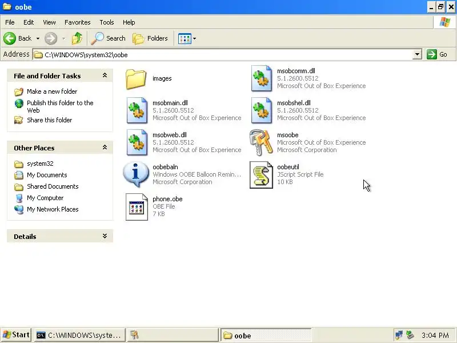Collapse the Other Places panel
Image resolution: width=457 pixels, height=343 pixels.
tap(105, 147)
